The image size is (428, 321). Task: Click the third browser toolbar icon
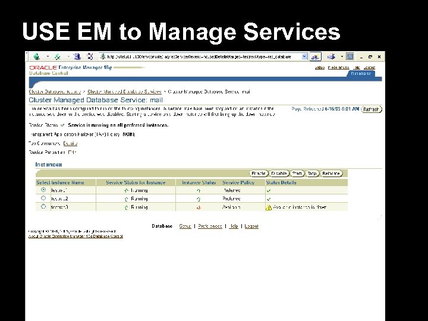pyautogui.click(x=77, y=56)
